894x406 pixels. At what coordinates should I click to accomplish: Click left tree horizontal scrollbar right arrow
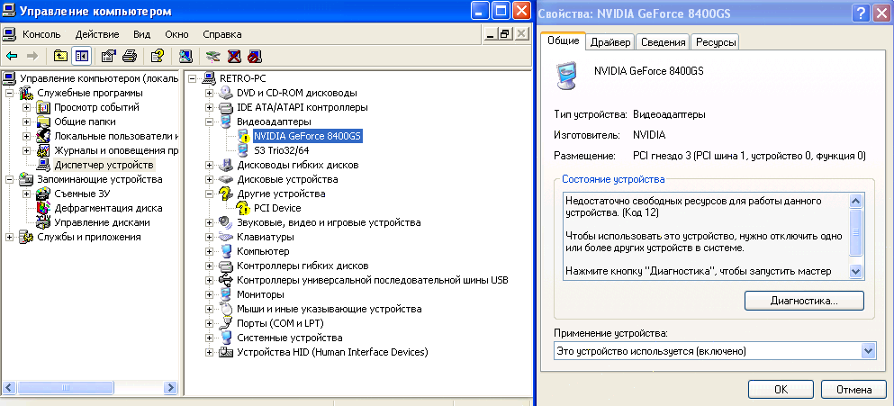click(x=170, y=387)
